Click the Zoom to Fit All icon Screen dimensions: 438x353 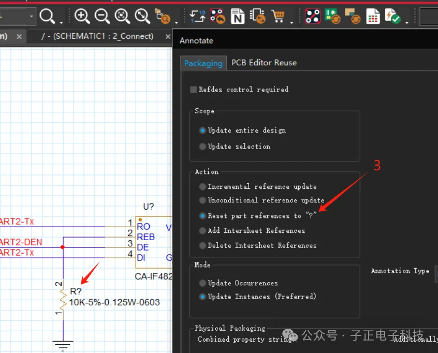[x=142, y=16]
